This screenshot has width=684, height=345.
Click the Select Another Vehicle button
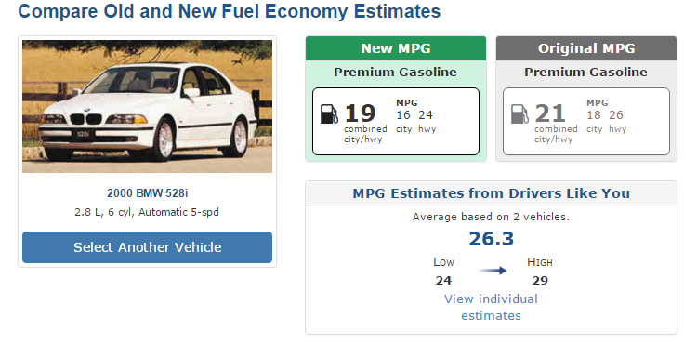pyautogui.click(x=148, y=247)
